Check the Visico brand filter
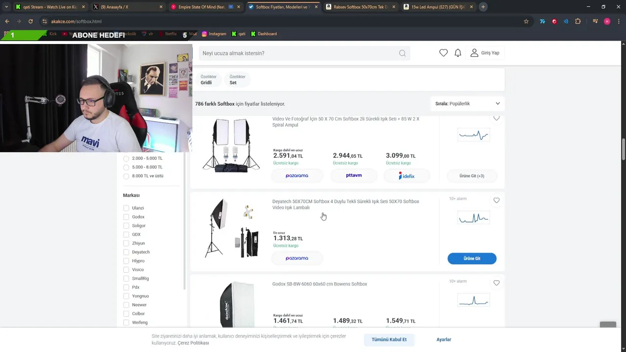This screenshot has height=352, width=626. point(126,270)
